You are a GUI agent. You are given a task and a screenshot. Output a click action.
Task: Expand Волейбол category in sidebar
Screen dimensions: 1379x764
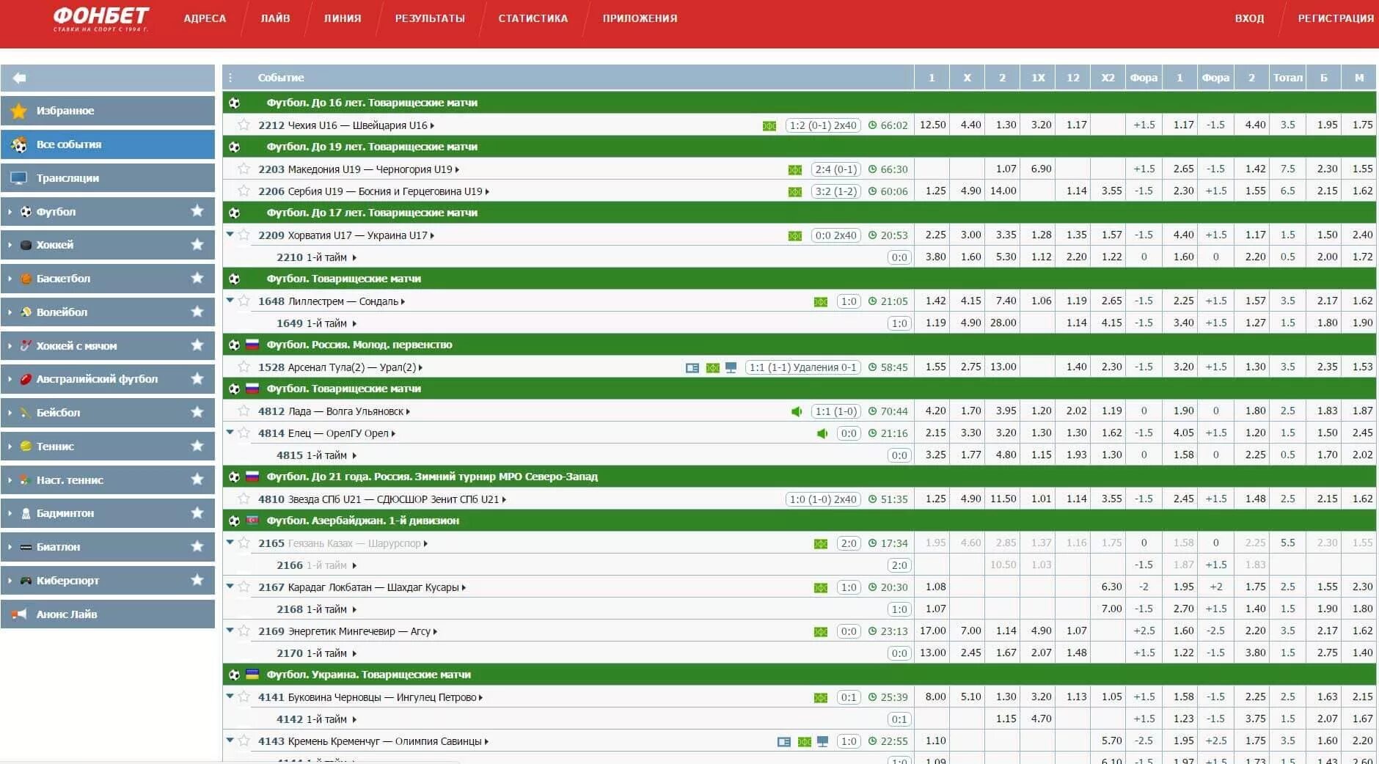click(10, 312)
